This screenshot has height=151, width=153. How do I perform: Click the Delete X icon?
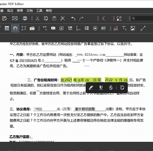pyautogui.click(x=63, y=18)
